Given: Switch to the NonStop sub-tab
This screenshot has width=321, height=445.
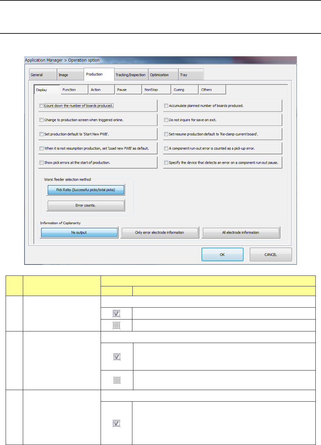Looking at the screenshot, I should 157,90.
